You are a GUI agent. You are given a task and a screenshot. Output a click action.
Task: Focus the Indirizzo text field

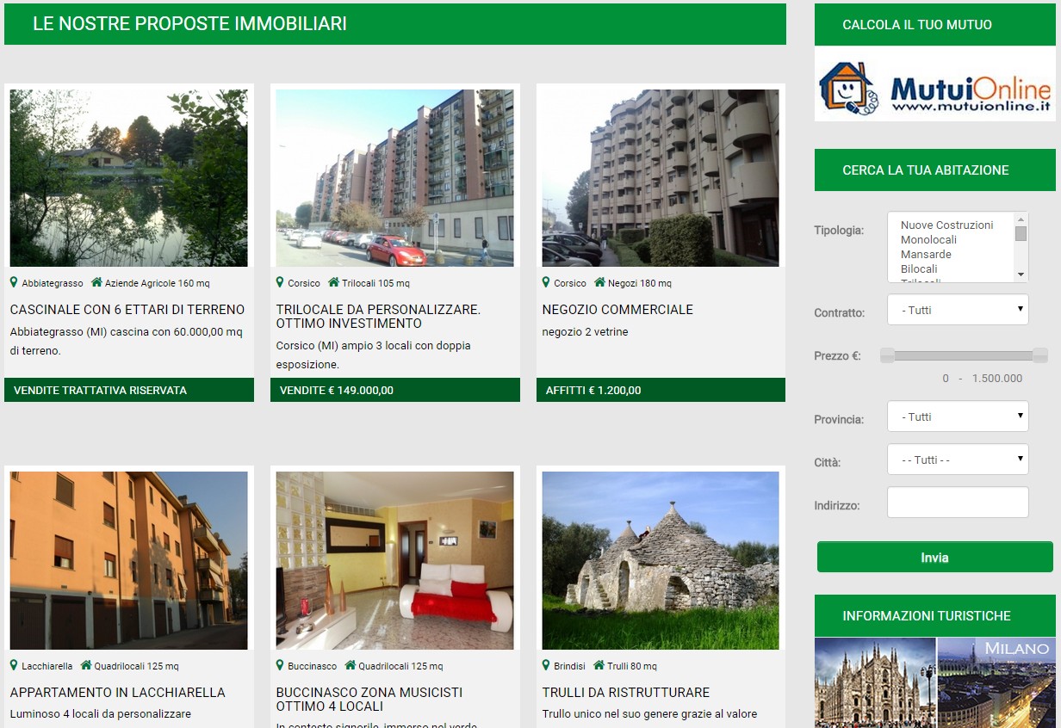click(x=958, y=503)
